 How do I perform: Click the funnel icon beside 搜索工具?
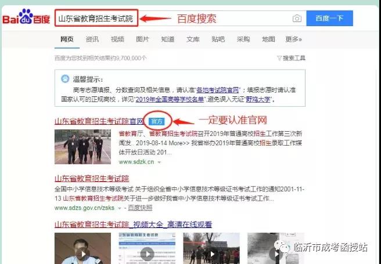point(279,58)
